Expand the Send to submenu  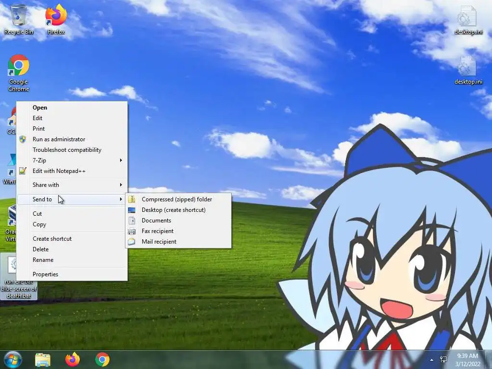point(72,199)
